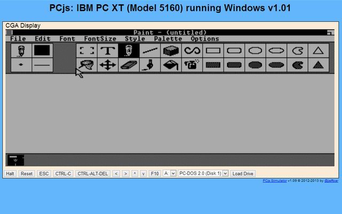
Task: Open the Style menu
Action: [135, 39]
